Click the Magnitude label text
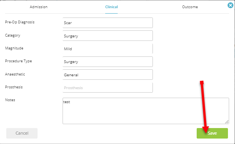Viewport: 235px width, 144px height. [14, 48]
